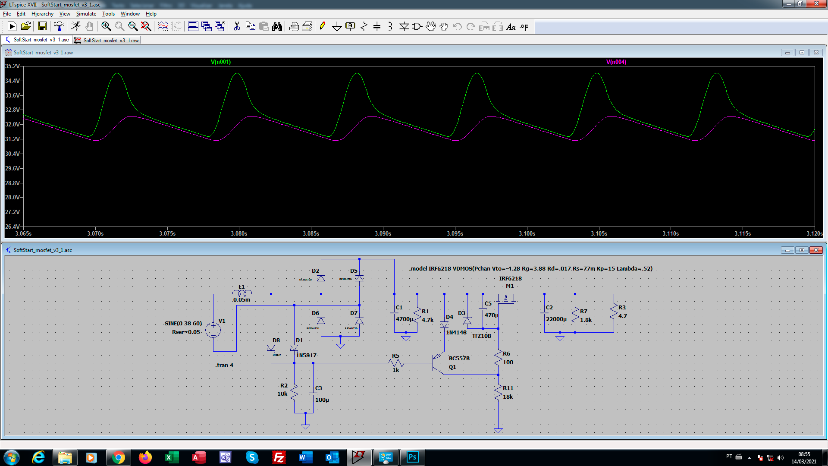Click the Copy icon in toolbar

coord(250,27)
